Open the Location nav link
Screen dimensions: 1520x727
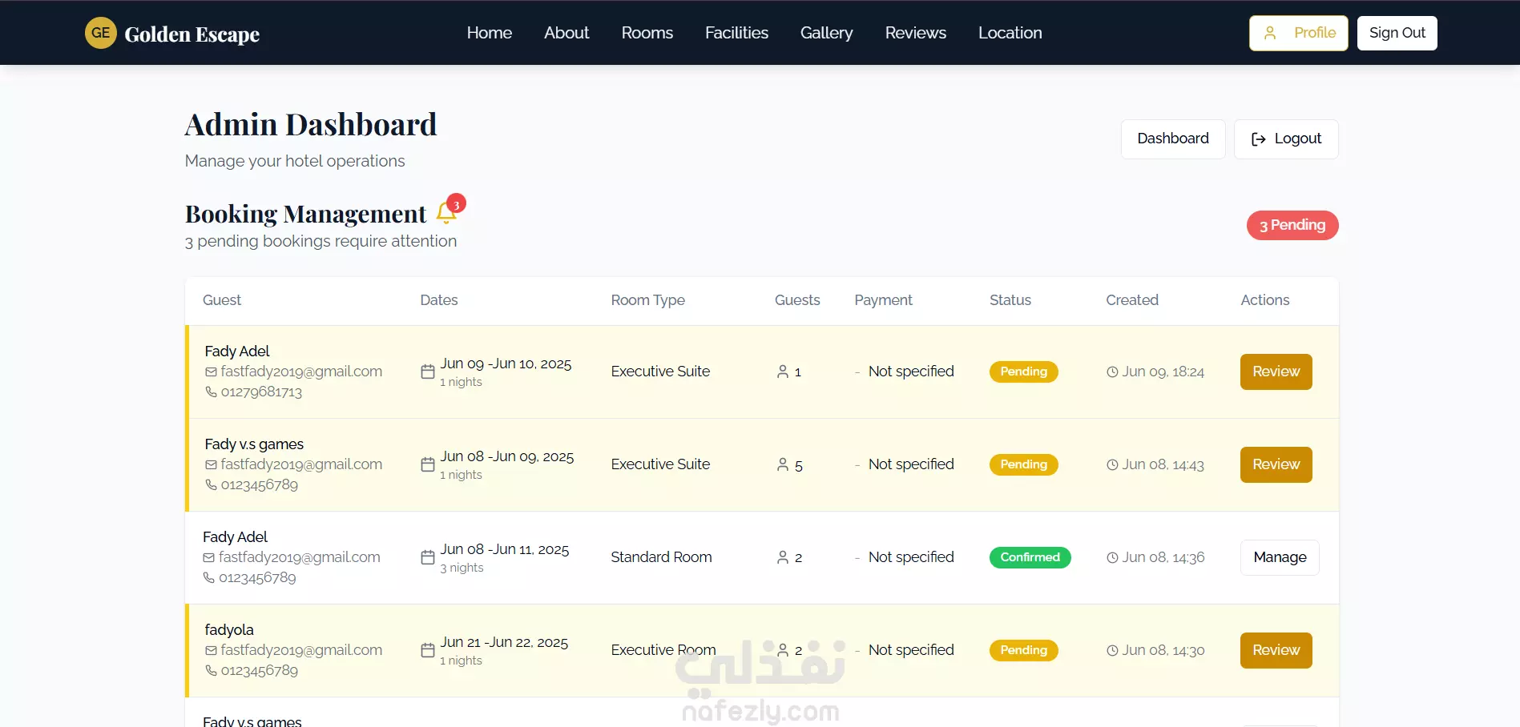coord(1010,33)
